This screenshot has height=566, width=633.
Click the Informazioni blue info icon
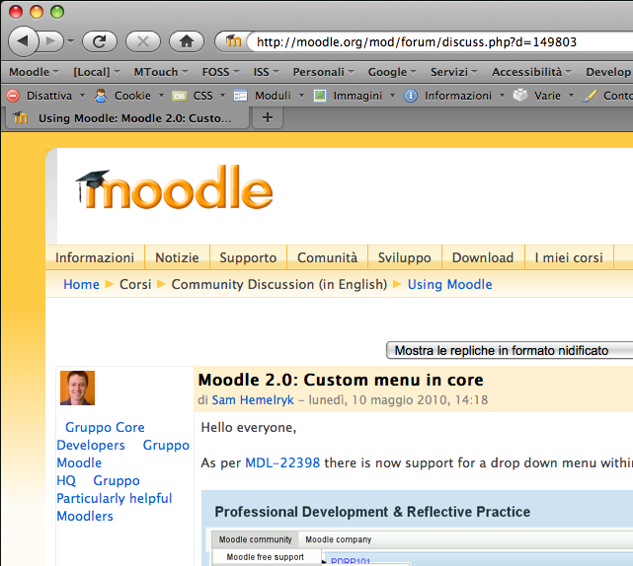coord(411,96)
